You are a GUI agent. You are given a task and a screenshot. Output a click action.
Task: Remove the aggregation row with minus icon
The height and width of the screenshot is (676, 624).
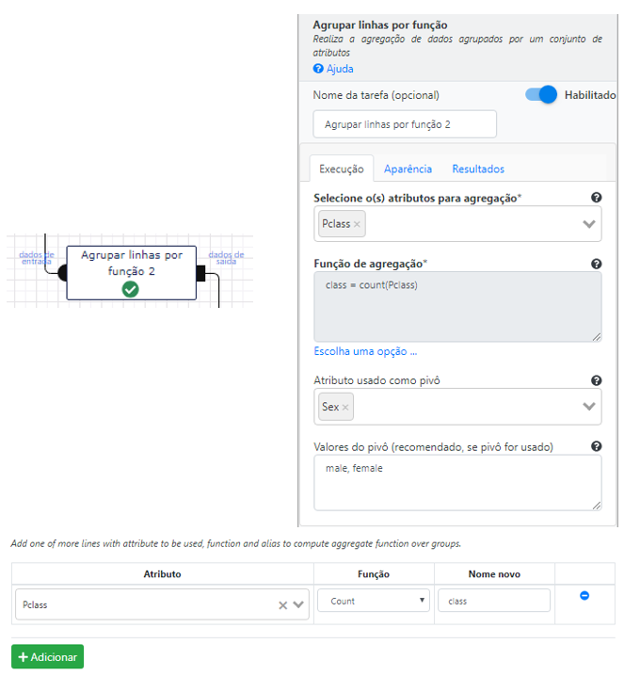coord(584,595)
